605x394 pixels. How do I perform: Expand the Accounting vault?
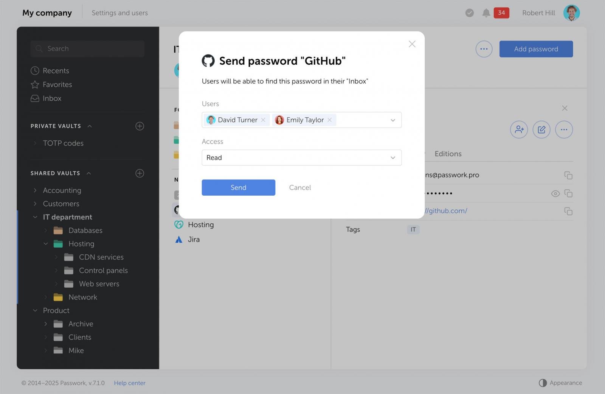[x=35, y=190]
